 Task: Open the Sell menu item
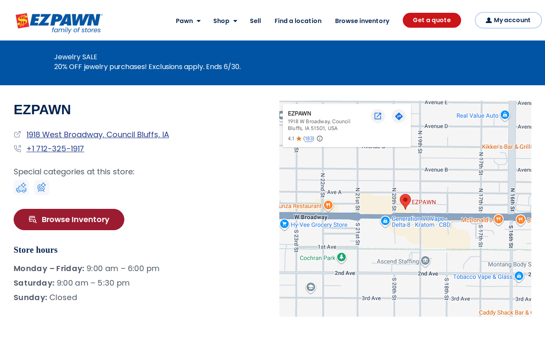(x=255, y=21)
